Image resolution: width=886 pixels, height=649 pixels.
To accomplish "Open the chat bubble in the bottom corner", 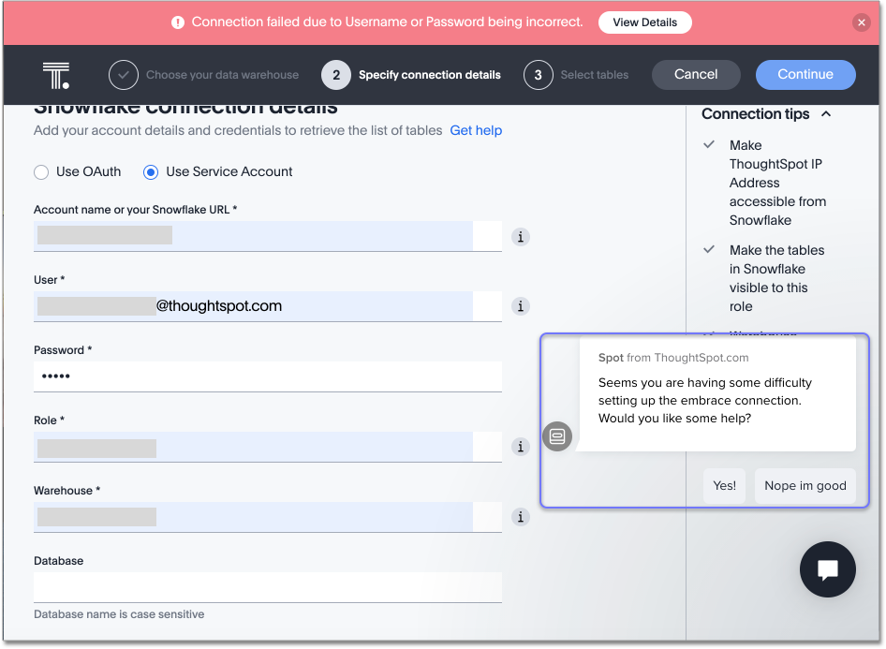I will tap(827, 569).
